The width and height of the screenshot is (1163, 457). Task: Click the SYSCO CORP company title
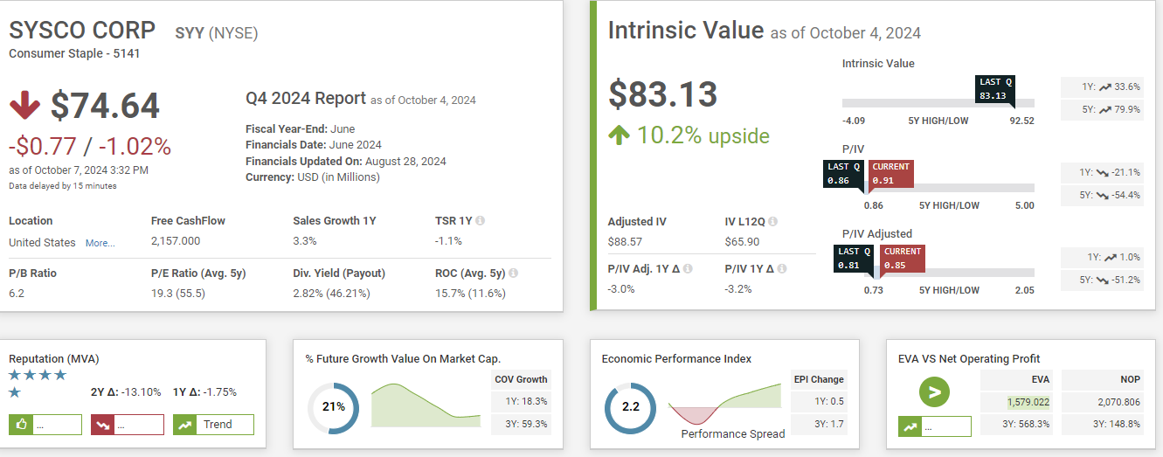tap(82, 31)
